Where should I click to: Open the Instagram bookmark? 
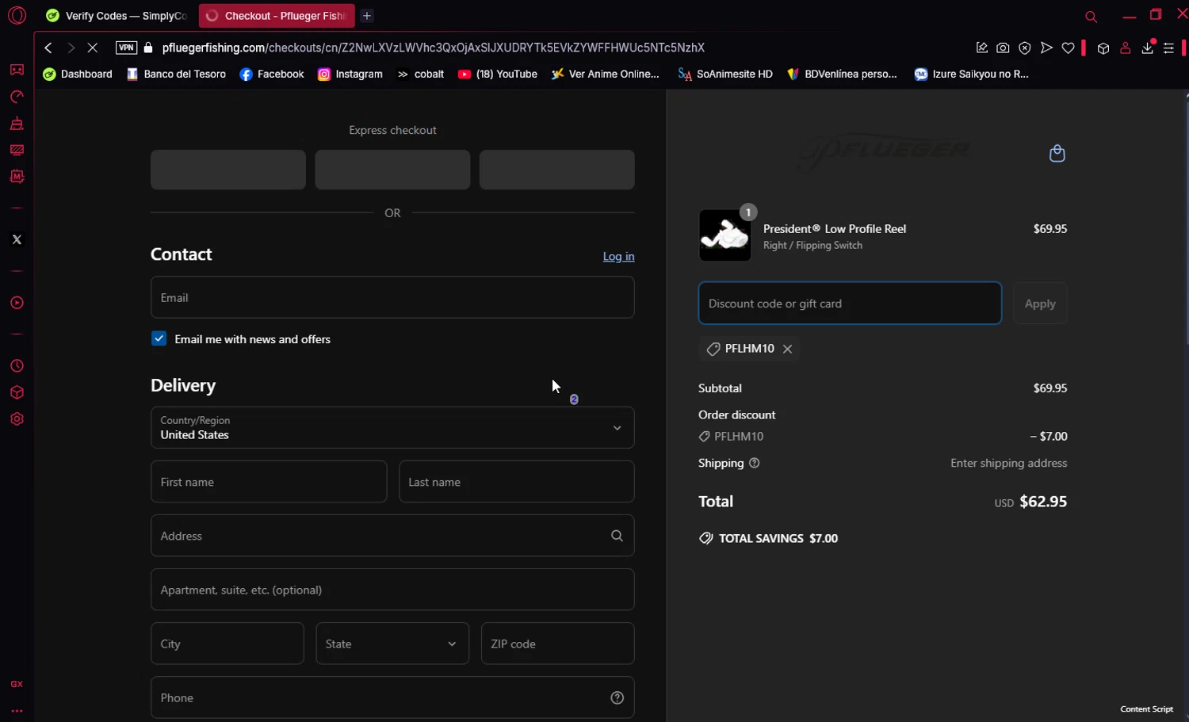pyautogui.click(x=350, y=74)
